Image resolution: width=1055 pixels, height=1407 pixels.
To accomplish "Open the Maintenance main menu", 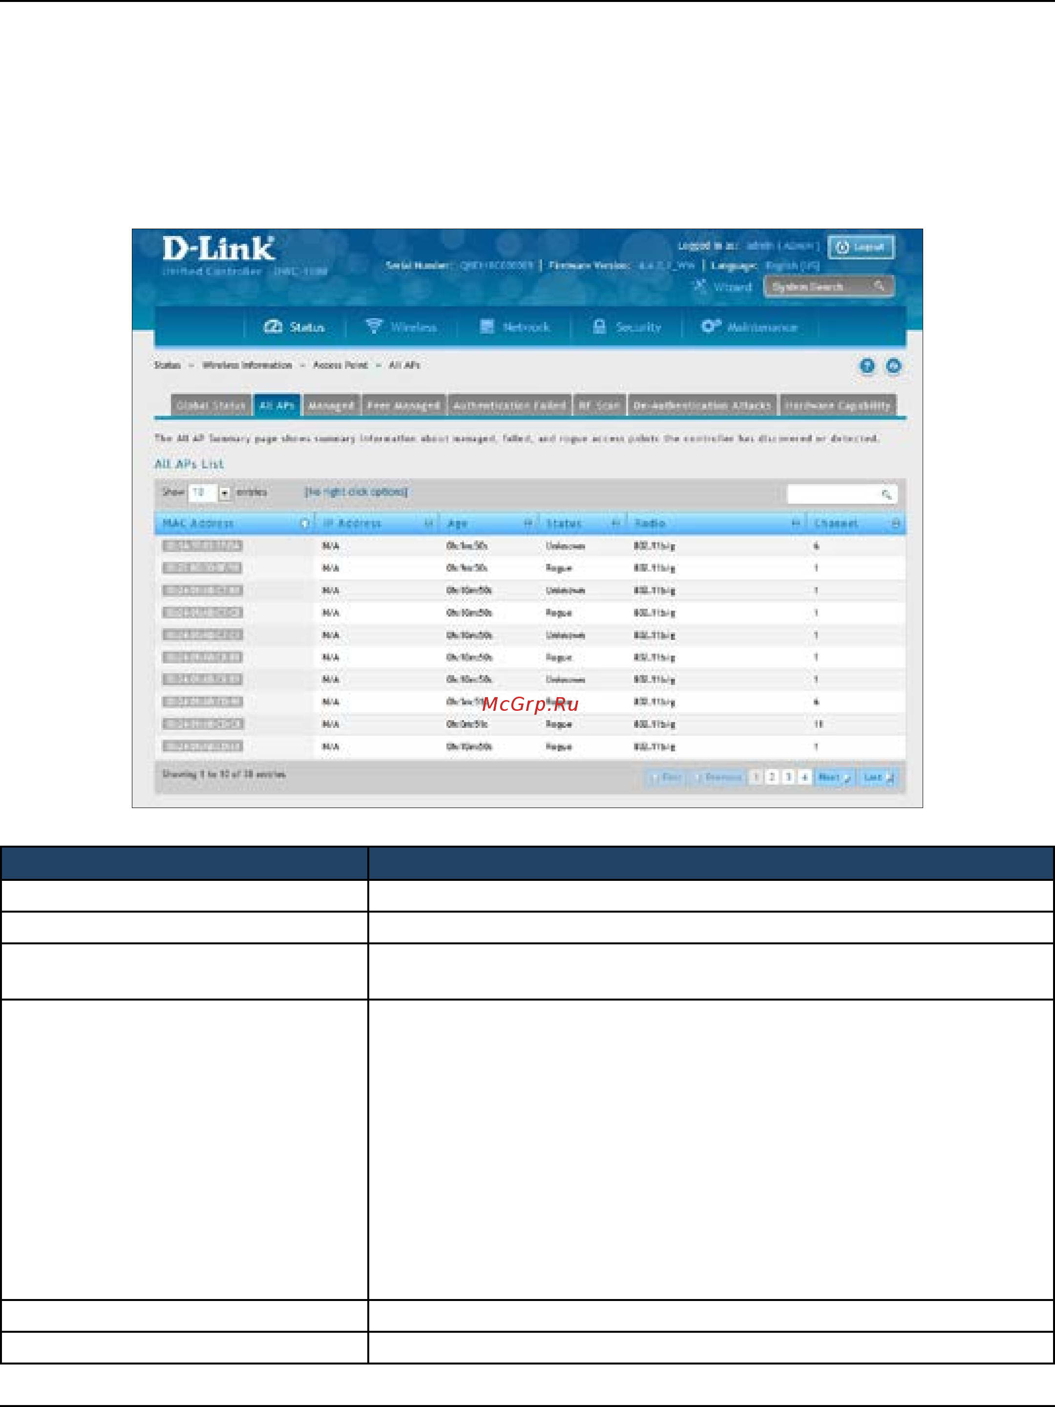I will pyautogui.click(x=750, y=327).
